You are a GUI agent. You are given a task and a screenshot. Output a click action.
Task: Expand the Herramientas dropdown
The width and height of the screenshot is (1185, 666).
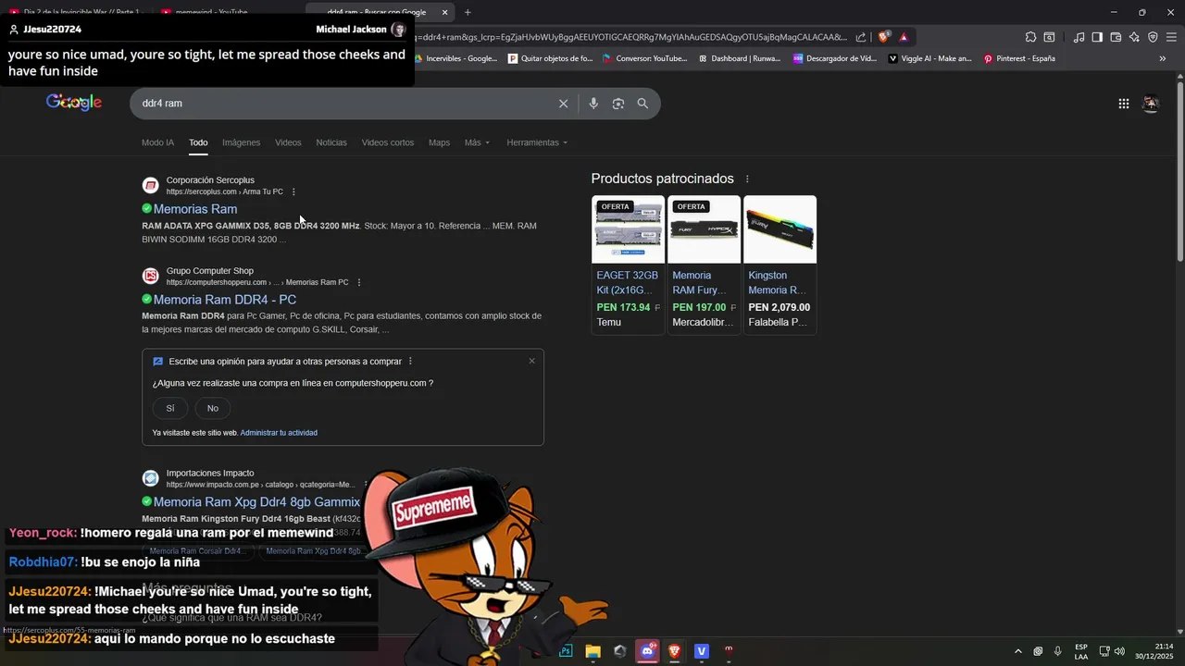(537, 142)
